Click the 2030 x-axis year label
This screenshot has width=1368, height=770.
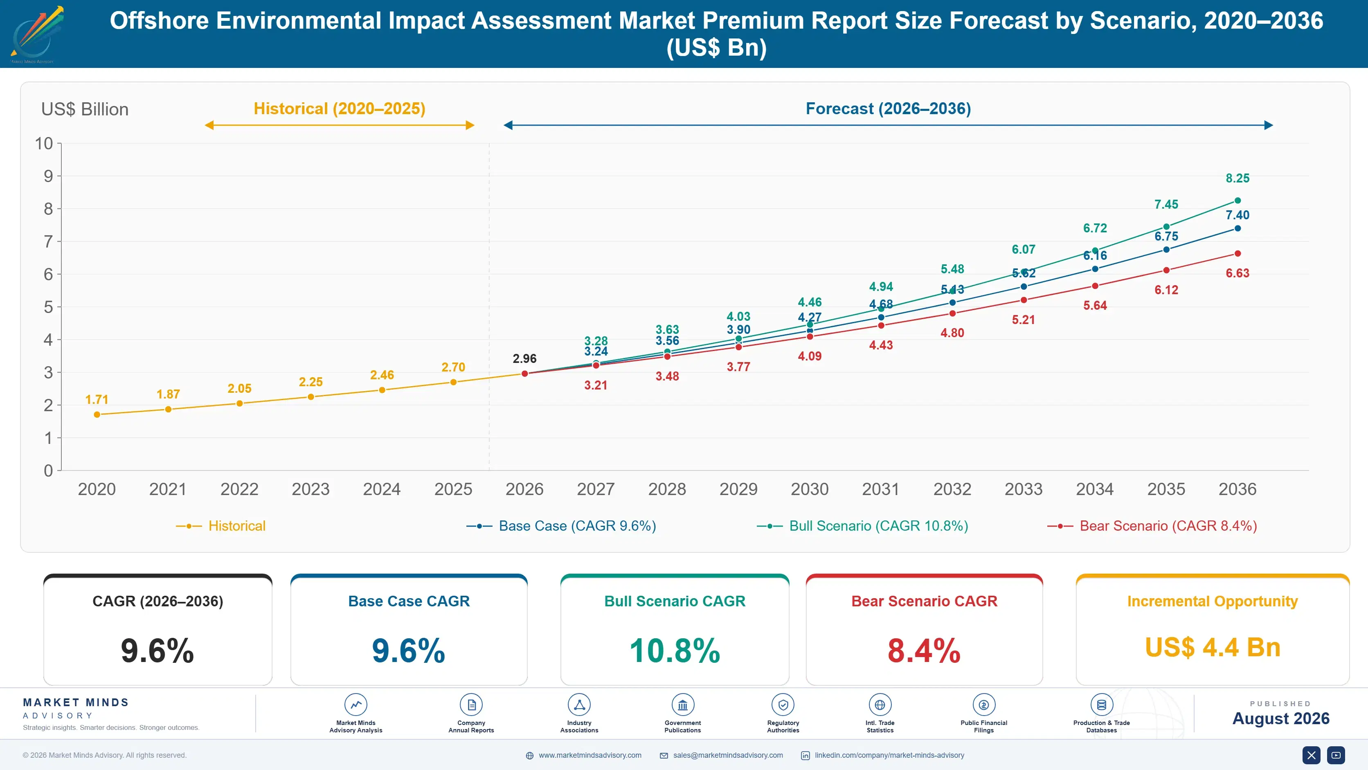810,489
